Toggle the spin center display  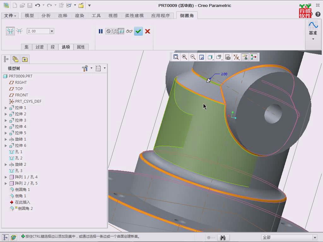coord(254,57)
